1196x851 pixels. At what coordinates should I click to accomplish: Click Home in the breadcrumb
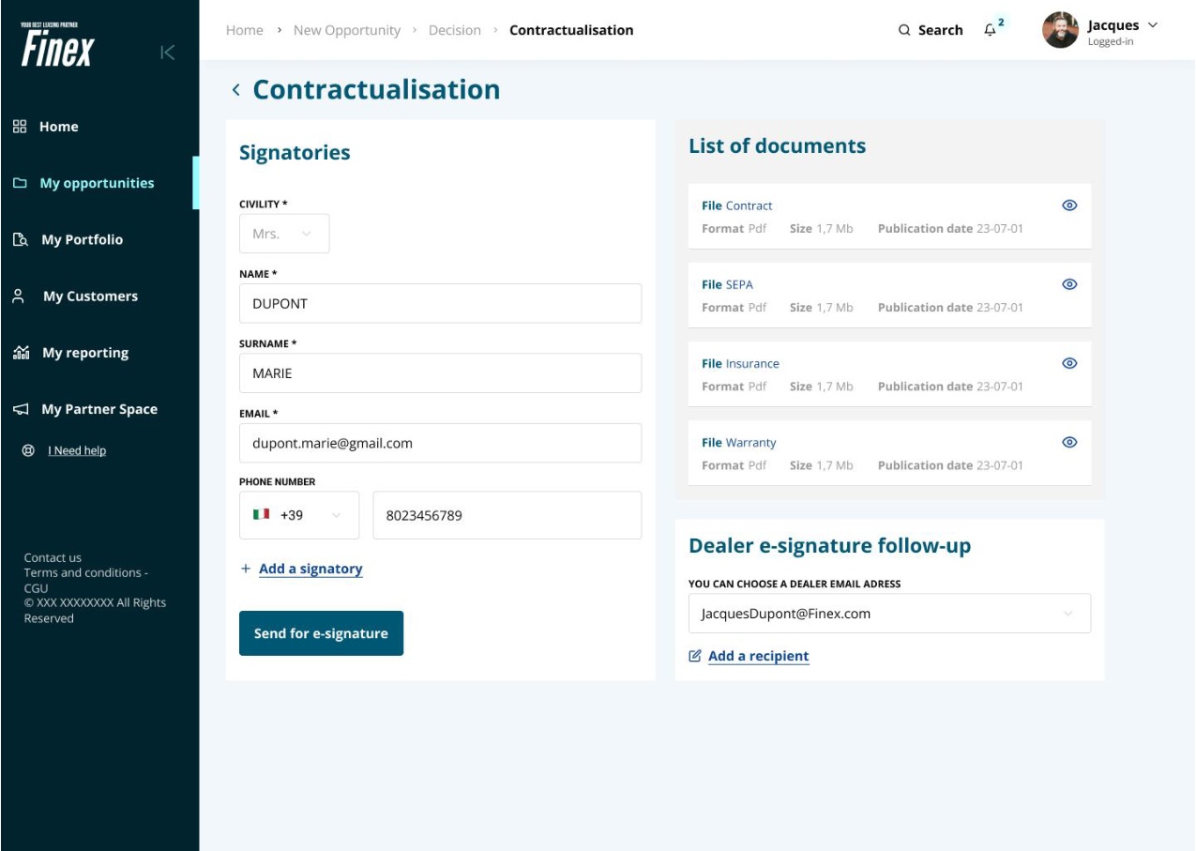[245, 30]
